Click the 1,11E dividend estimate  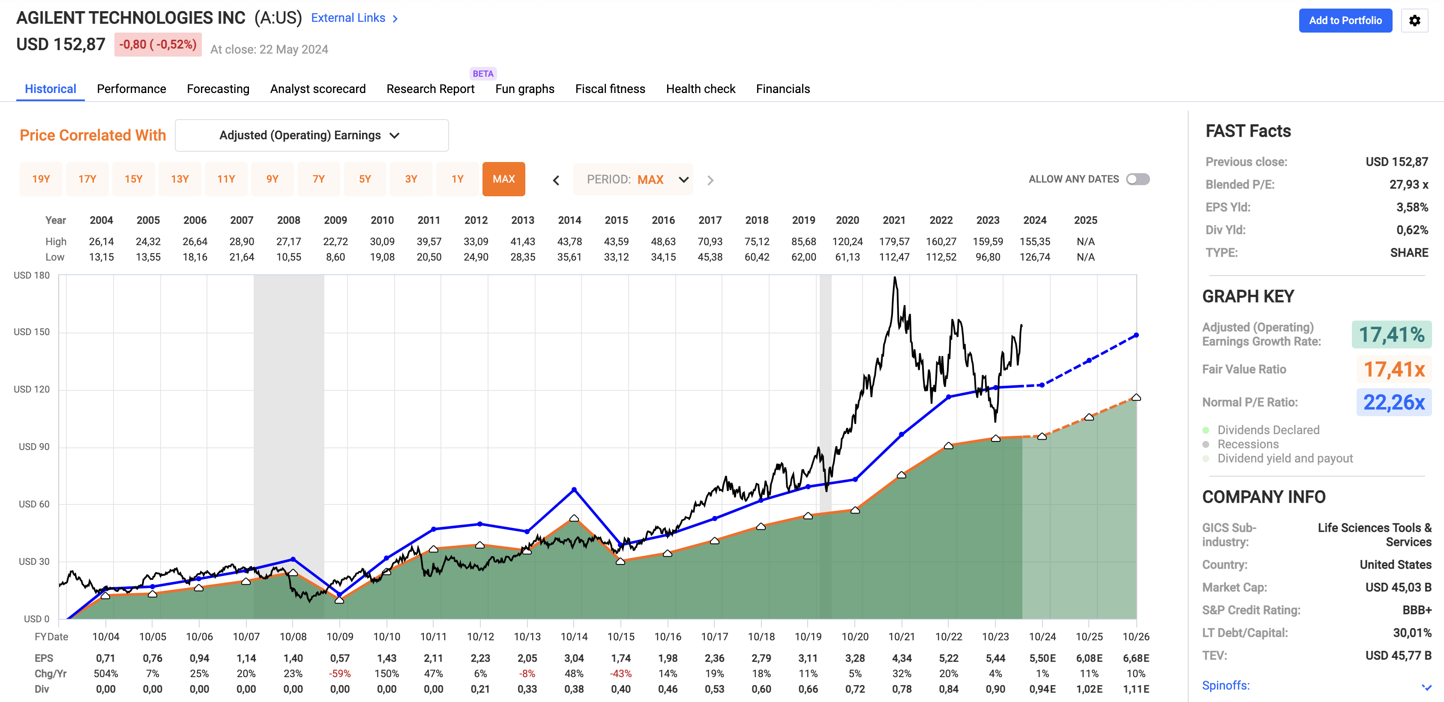(x=1136, y=690)
